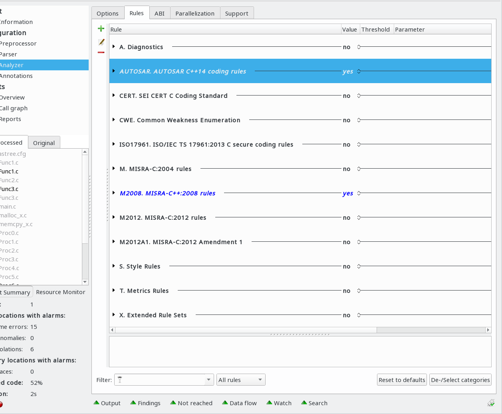Viewport: 502px width, 414px height.
Task: Open Call graph in the sidebar
Action: (14, 108)
